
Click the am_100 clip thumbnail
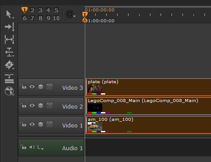95,126
